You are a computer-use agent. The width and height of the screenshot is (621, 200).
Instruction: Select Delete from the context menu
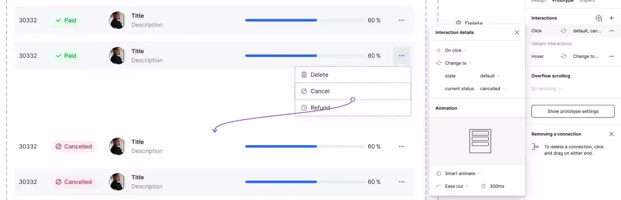coord(319,75)
